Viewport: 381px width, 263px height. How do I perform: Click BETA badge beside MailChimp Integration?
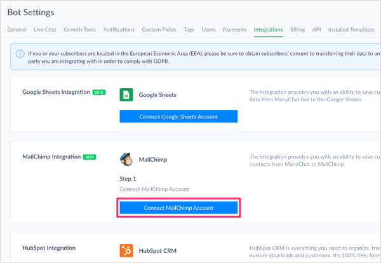(x=90, y=157)
